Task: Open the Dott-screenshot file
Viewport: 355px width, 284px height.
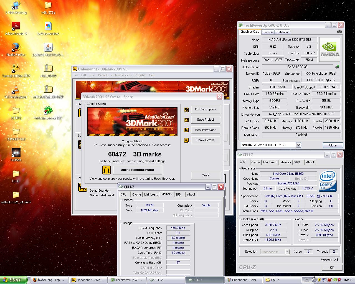Action: 48,26
